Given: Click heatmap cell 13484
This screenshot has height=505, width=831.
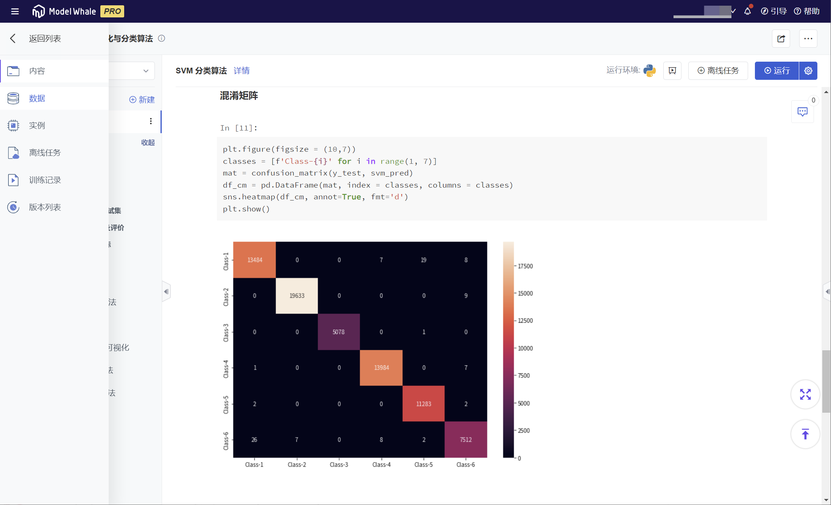Looking at the screenshot, I should pos(255,260).
